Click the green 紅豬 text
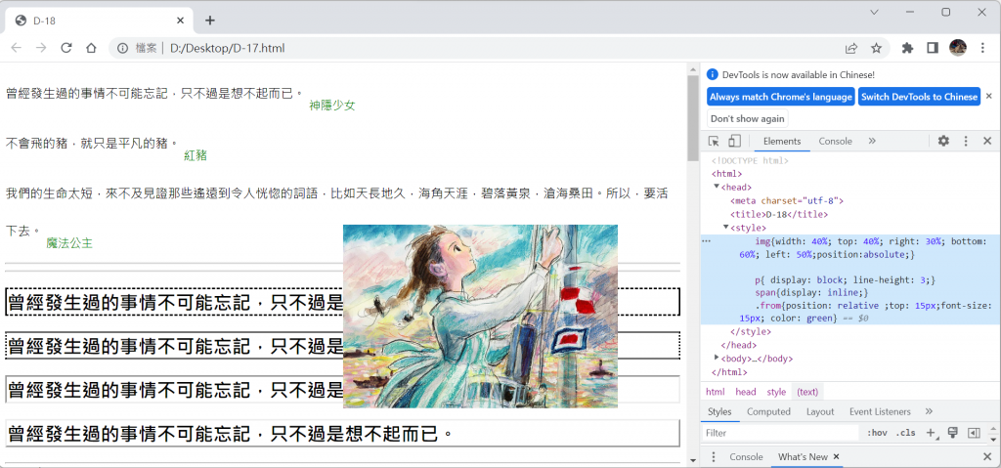This screenshot has width=1001, height=468. pyautogui.click(x=196, y=155)
